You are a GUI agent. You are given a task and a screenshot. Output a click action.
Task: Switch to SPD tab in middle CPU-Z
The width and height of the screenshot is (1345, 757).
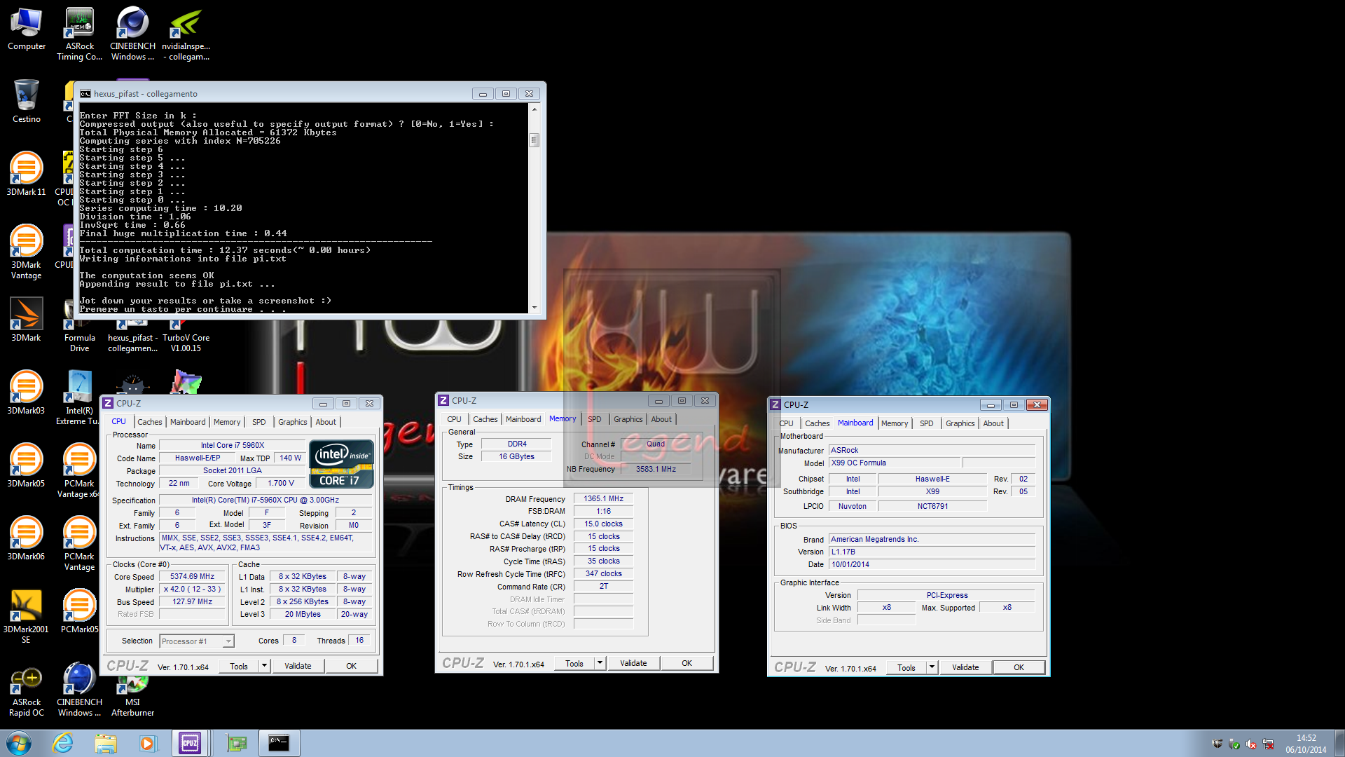(595, 419)
